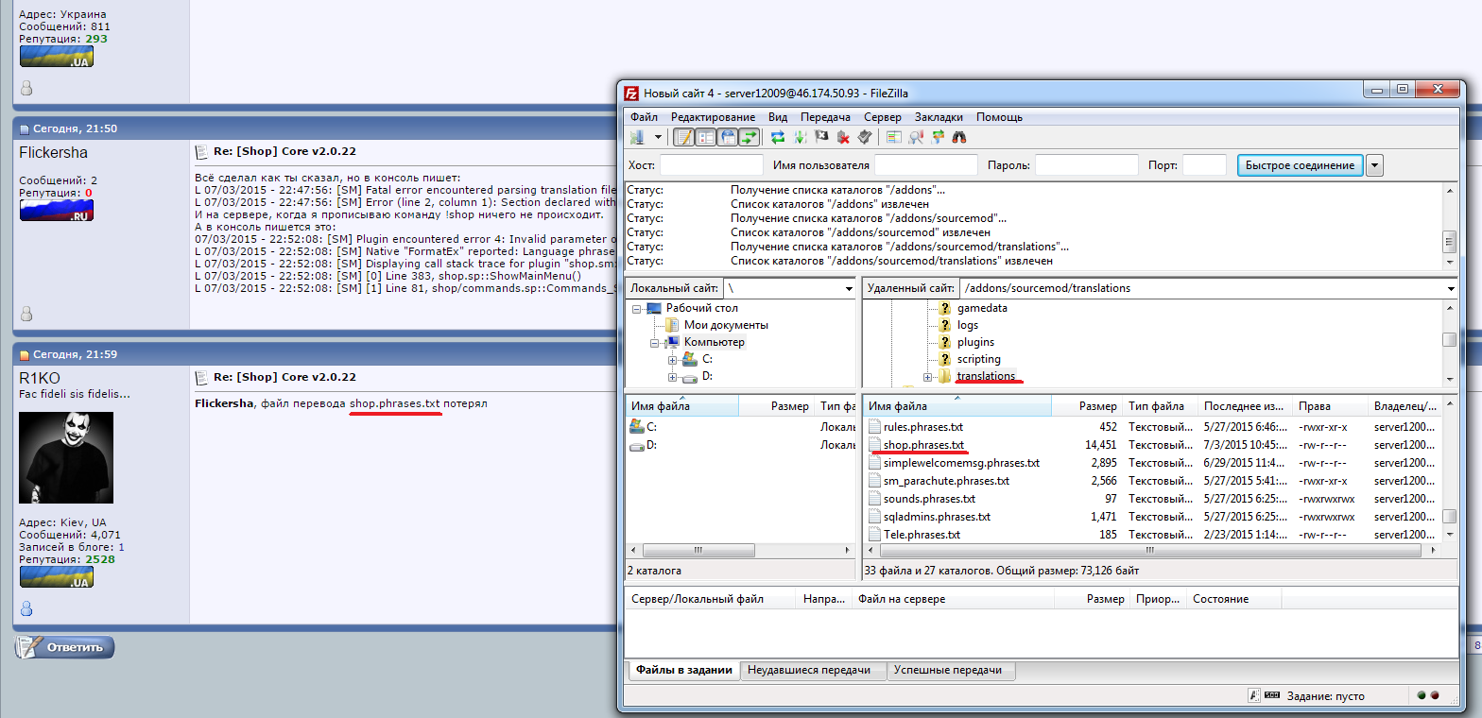Click the Reconnect to last server icon
This screenshot has height=718, width=1482.
pyautogui.click(x=864, y=138)
